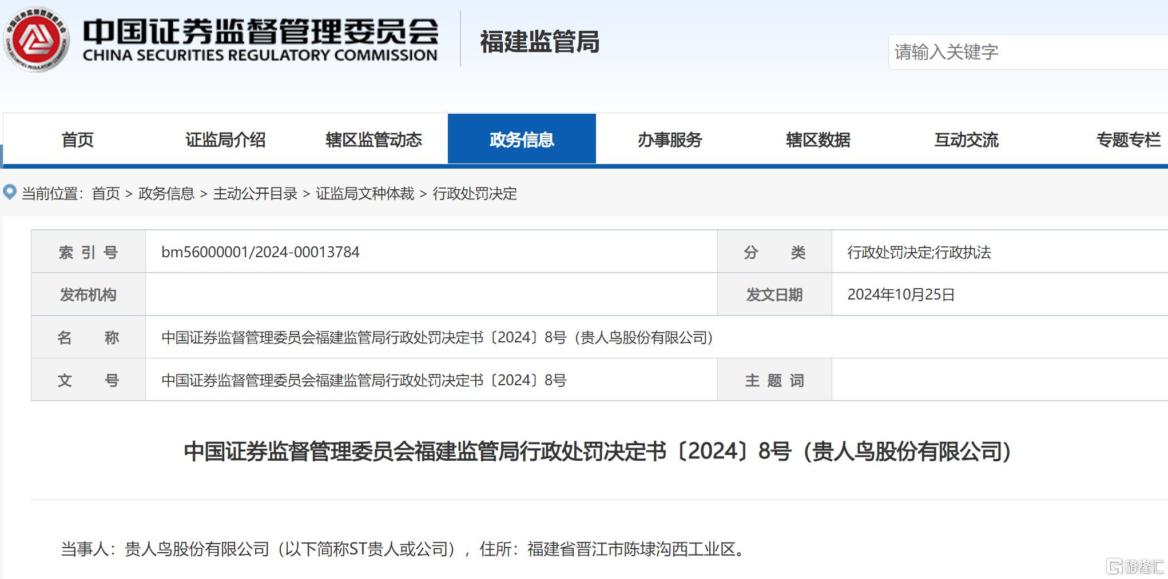Click the 当事人 paragraph about 贵人鸟股份有限公司
This screenshot has height=579, width=1168.
(404, 549)
